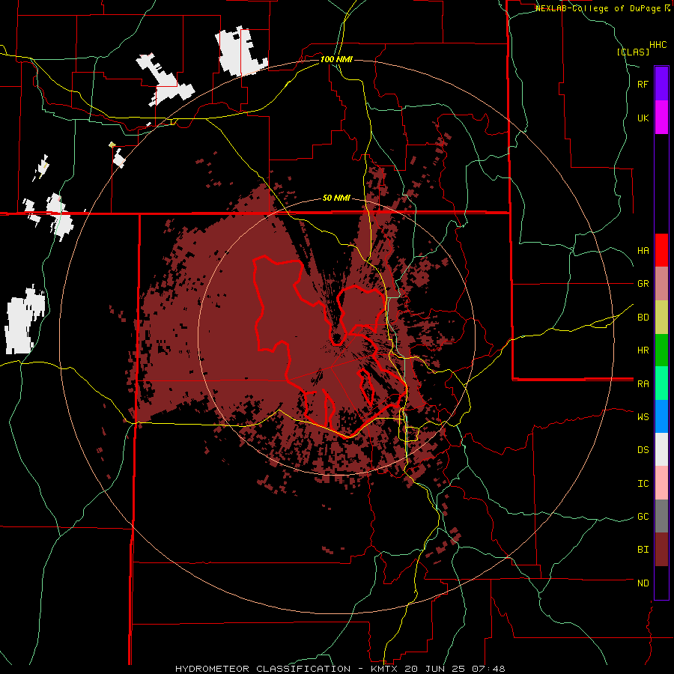The width and height of the screenshot is (674, 674).
Task: Click the BI dark red swatch
Action: click(x=661, y=550)
